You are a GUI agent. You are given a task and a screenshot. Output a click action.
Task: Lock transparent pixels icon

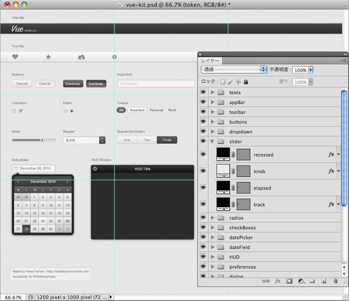(223, 82)
